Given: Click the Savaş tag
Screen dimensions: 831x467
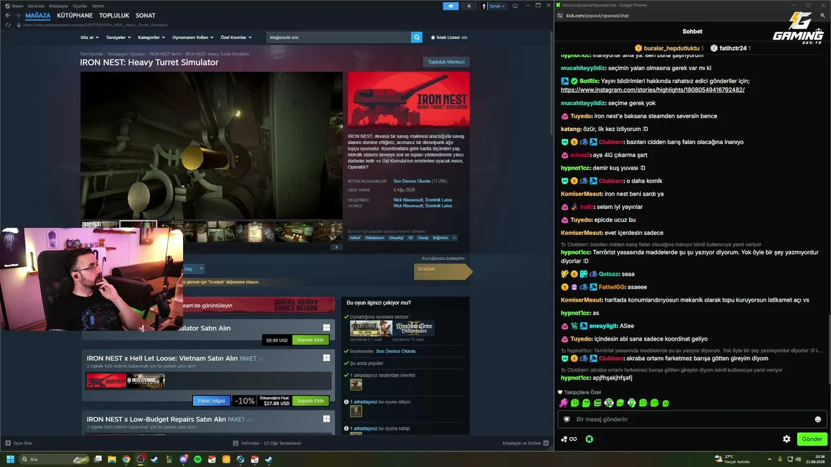Looking at the screenshot, I should pos(423,238).
